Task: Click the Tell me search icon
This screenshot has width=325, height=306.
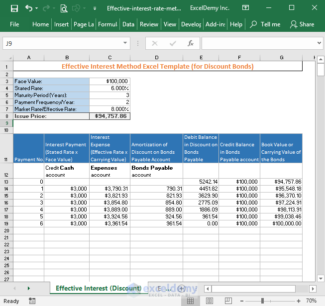Action: (254, 24)
